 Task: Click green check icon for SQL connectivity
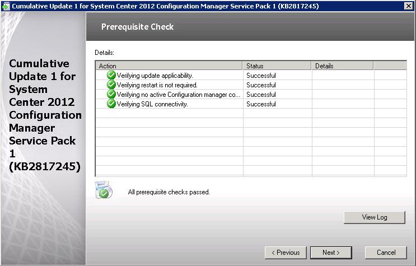pos(111,104)
